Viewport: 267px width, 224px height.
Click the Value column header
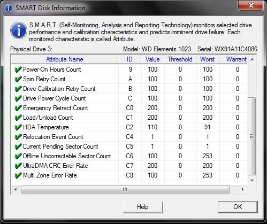pos(152,59)
